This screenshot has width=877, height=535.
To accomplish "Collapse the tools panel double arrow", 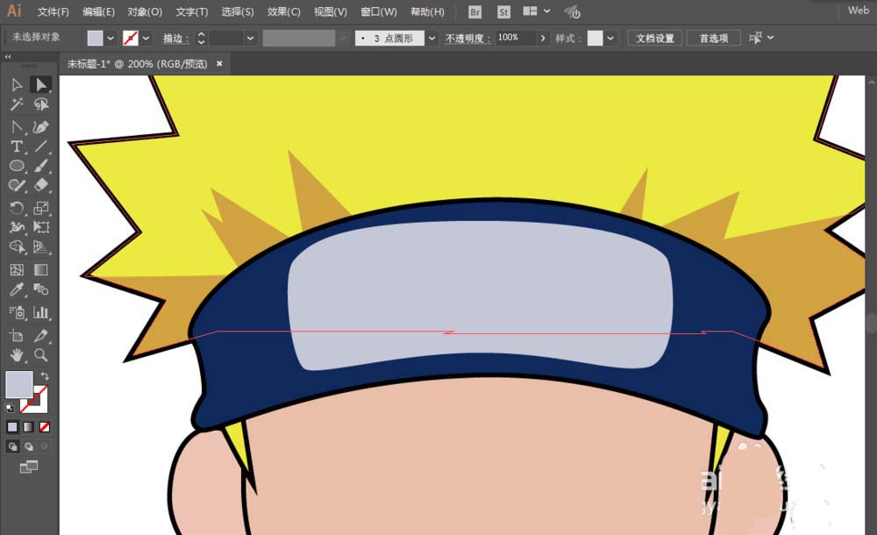I will [8, 56].
